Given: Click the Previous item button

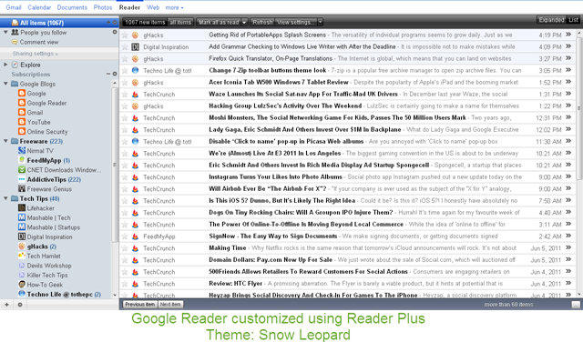Looking at the screenshot, I should (140, 305).
